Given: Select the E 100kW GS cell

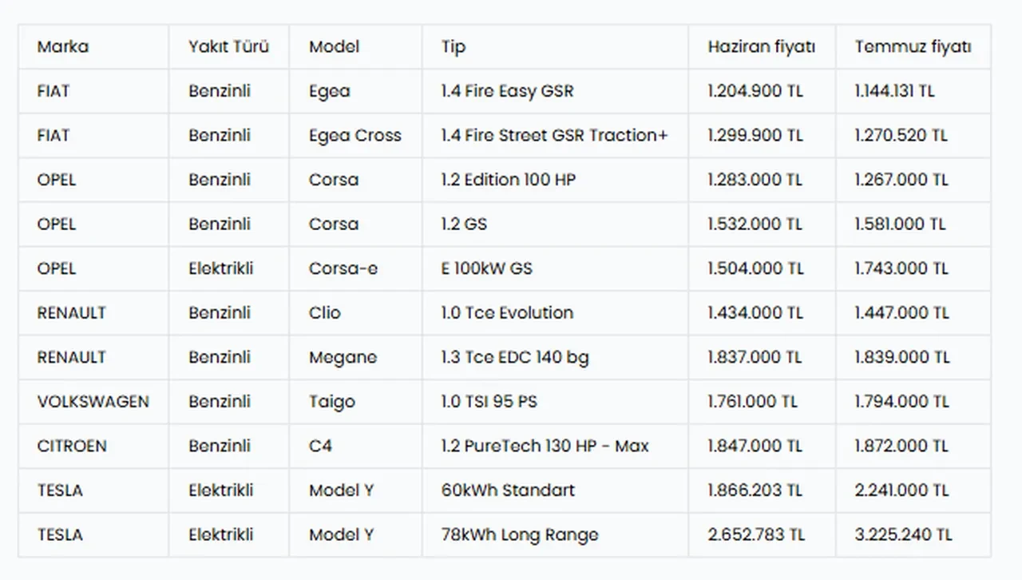Looking at the screenshot, I should click(x=486, y=268).
